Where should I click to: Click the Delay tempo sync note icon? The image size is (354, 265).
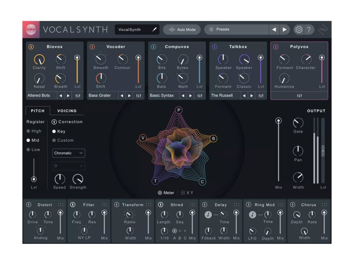pyautogui.click(x=208, y=215)
